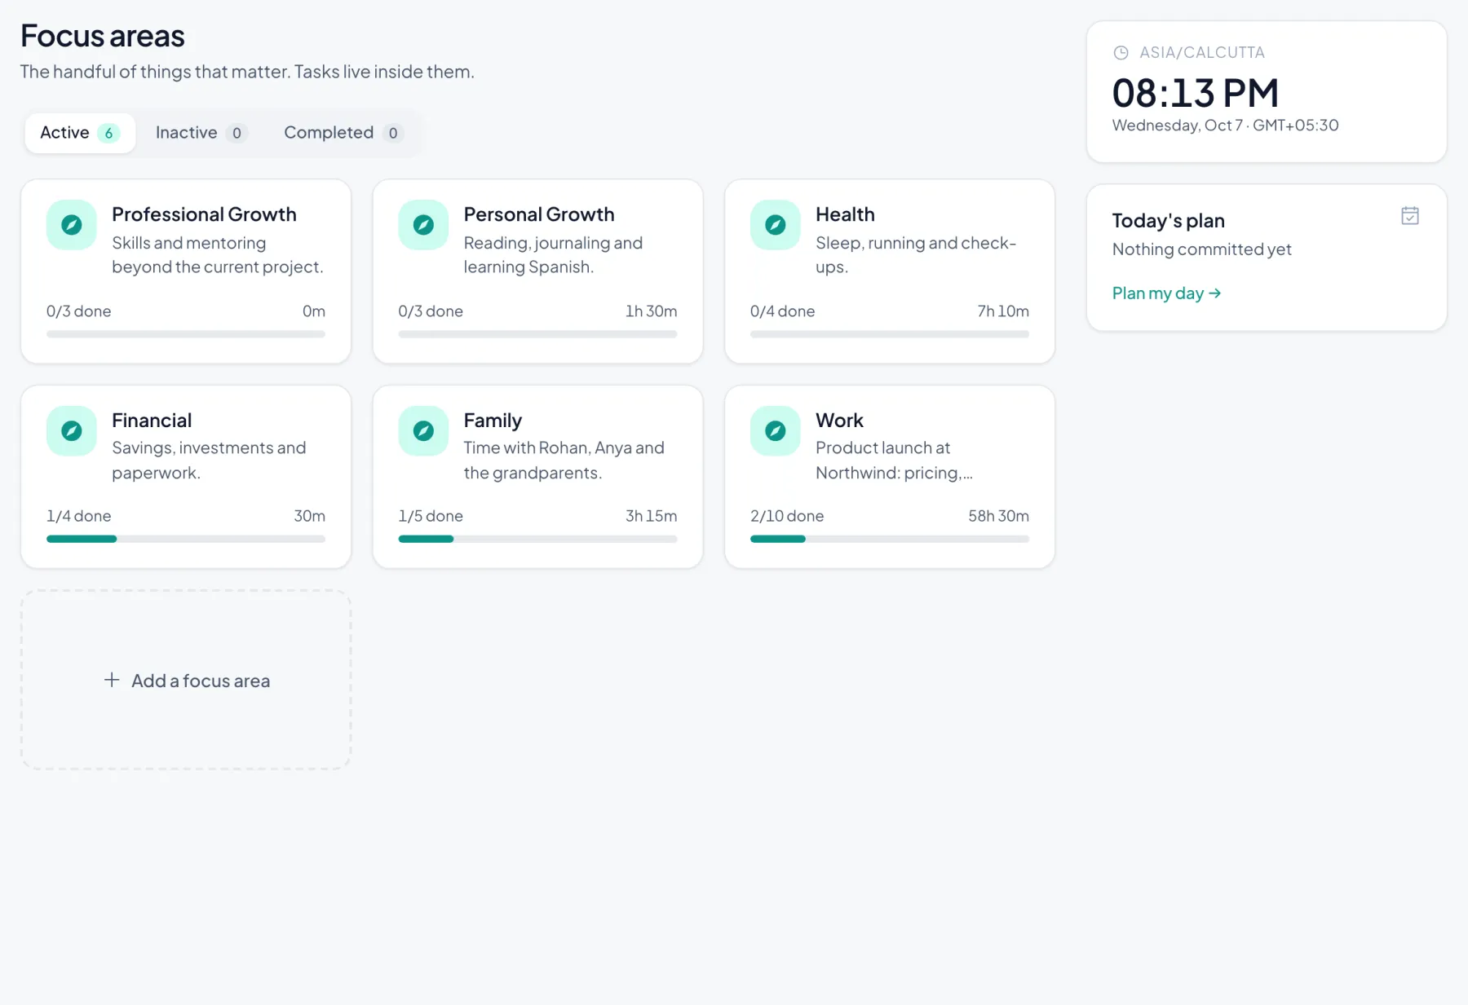Click the '1h 30m' duration
This screenshot has width=1468, height=1005.
pos(651,311)
